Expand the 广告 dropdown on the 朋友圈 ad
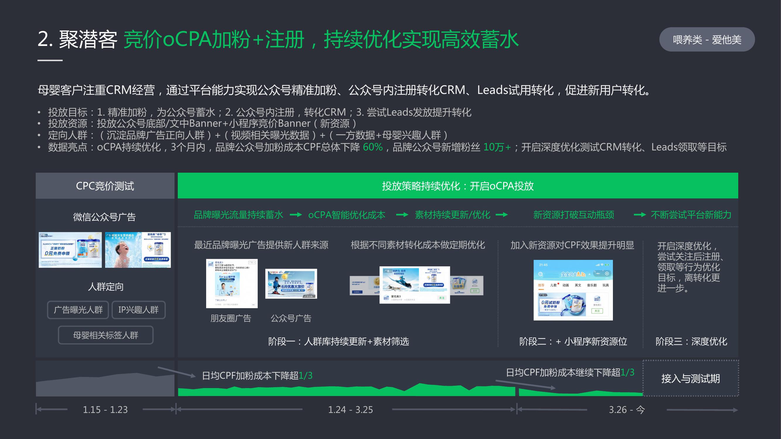781x439 pixels. pyautogui.click(x=252, y=263)
